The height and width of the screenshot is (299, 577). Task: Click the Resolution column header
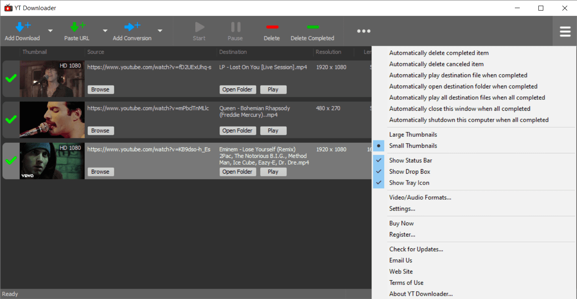(328, 52)
